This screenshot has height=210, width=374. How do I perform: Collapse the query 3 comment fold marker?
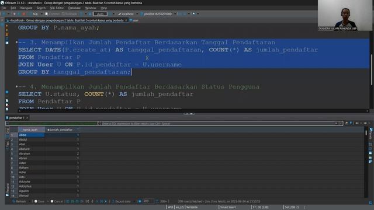point(16,42)
